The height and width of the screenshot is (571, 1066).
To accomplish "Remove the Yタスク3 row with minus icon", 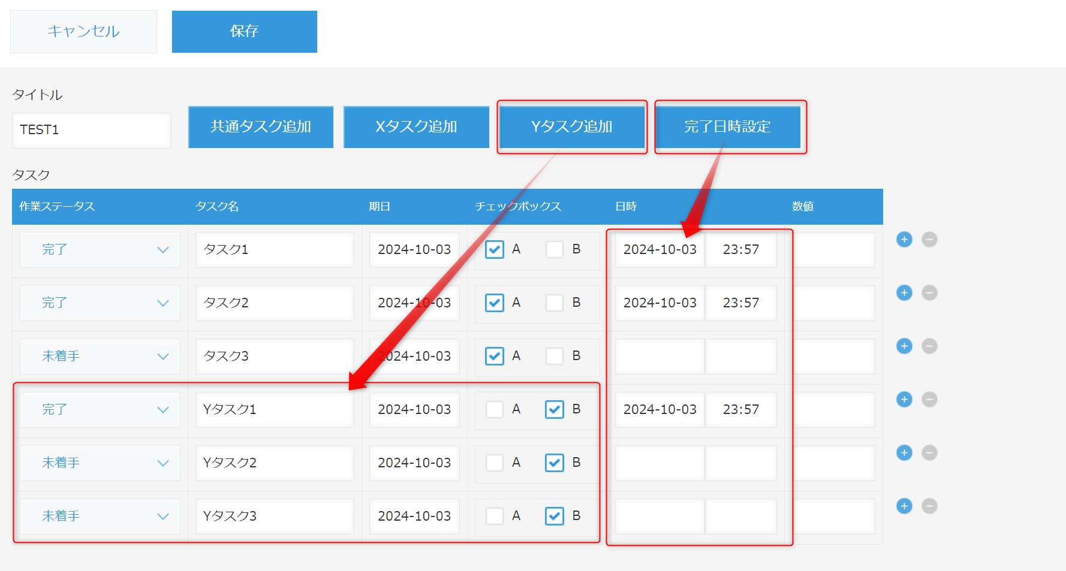I will 929,506.
